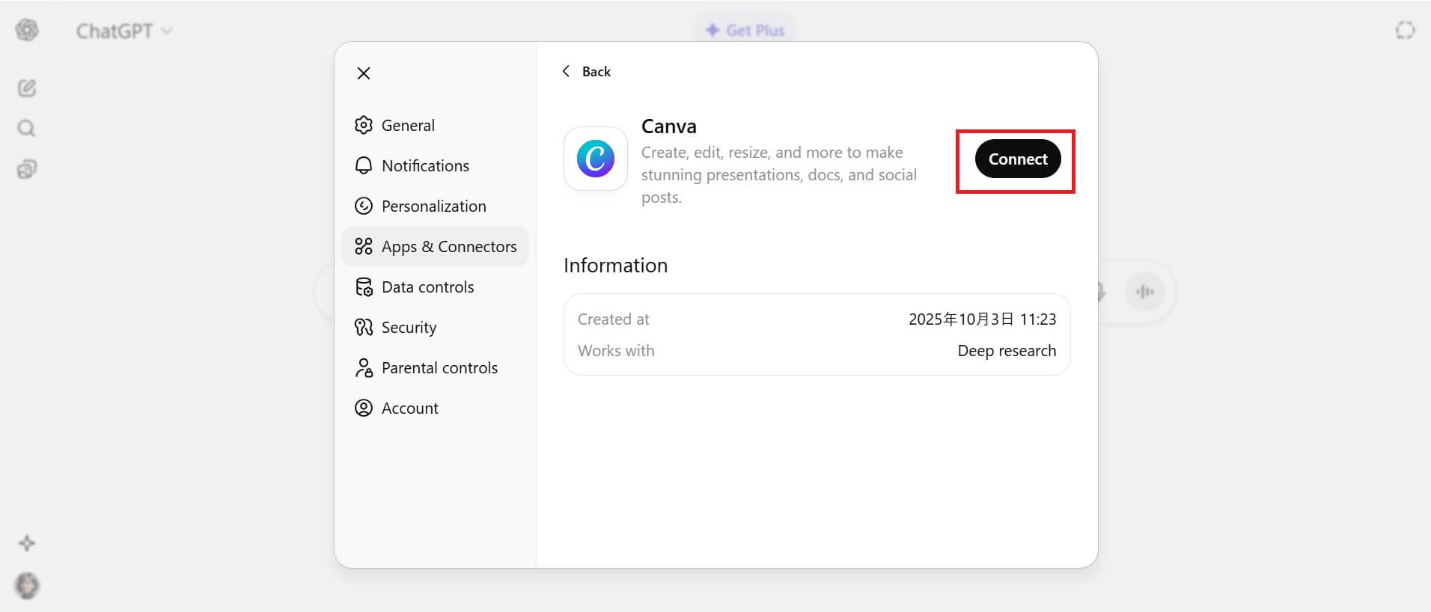Go back using the Back link
The image size is (1431, 612).
587,72
